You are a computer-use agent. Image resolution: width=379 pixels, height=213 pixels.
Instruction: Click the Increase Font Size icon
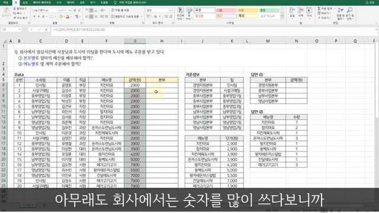click(x=75, y=11)
